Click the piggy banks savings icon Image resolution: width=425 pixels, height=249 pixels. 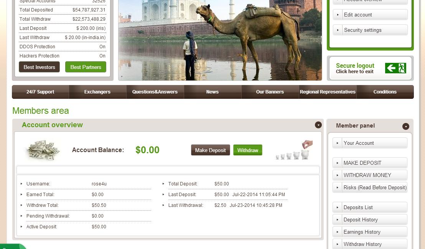[x=294, y=150]
